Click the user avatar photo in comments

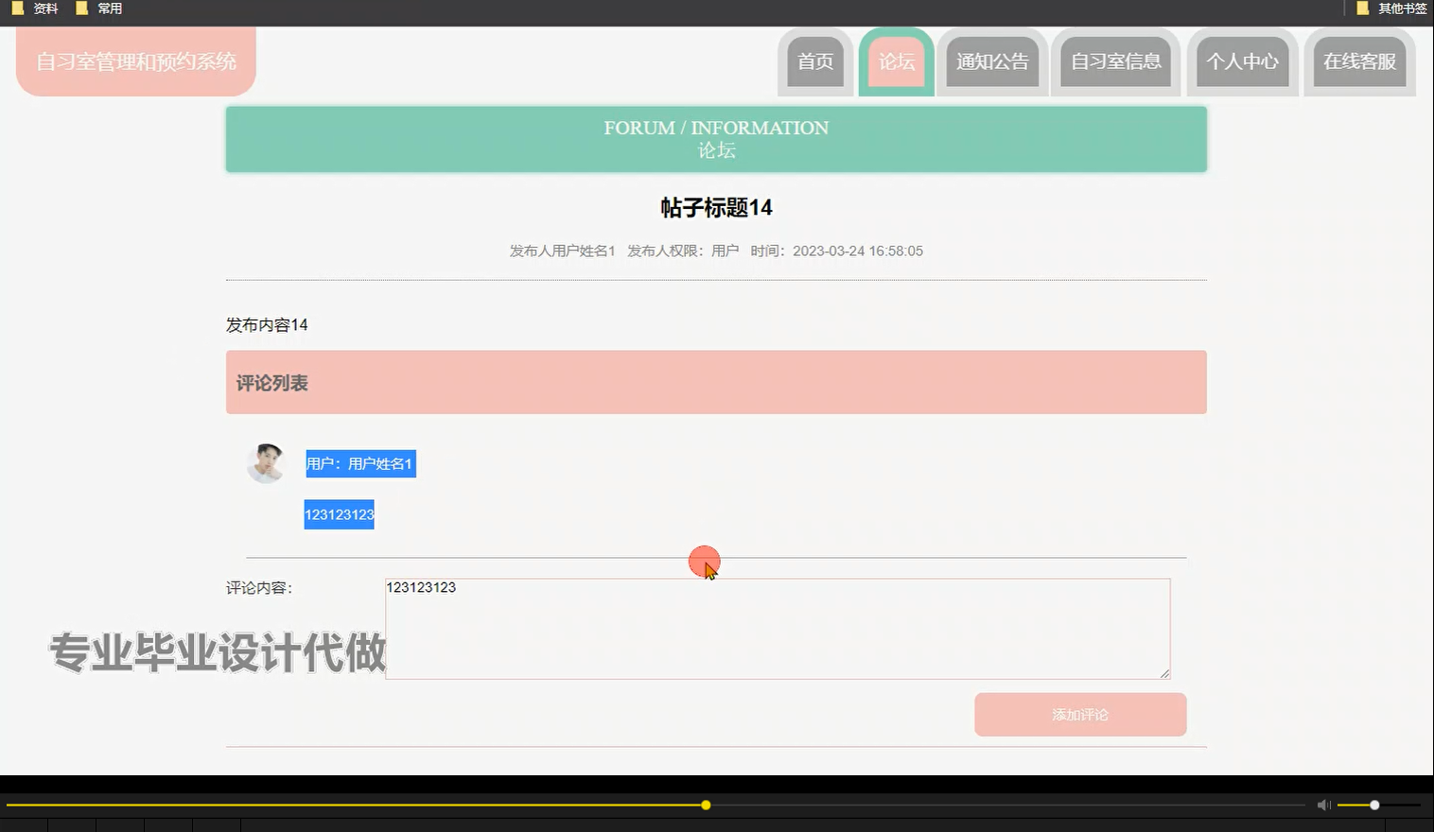click(267, 463)
